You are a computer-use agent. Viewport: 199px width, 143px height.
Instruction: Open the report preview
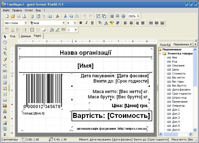point(24,16)
